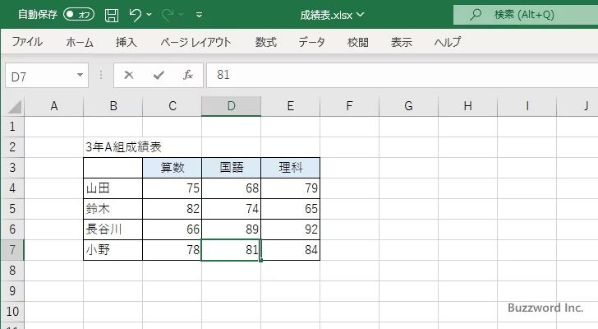598x329 pixels.
Task: Switch to the 表示 tab
Action: [x=401, y=42]
